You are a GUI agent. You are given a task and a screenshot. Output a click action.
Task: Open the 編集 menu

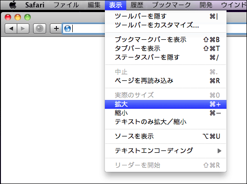tap(94, 5)
